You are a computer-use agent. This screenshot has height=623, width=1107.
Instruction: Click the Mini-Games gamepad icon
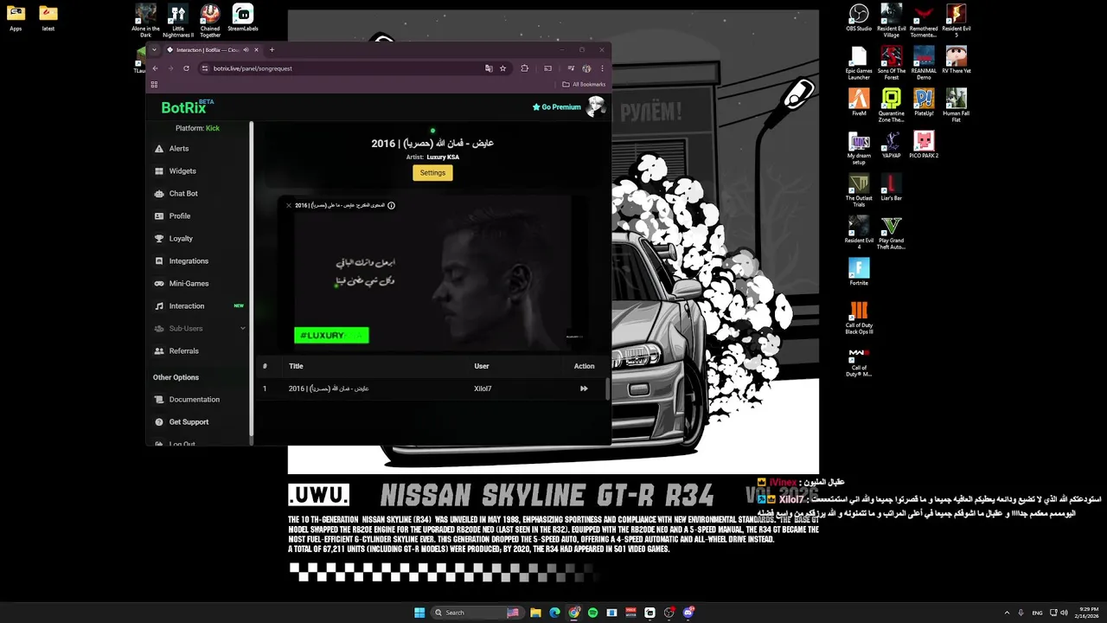159,284
